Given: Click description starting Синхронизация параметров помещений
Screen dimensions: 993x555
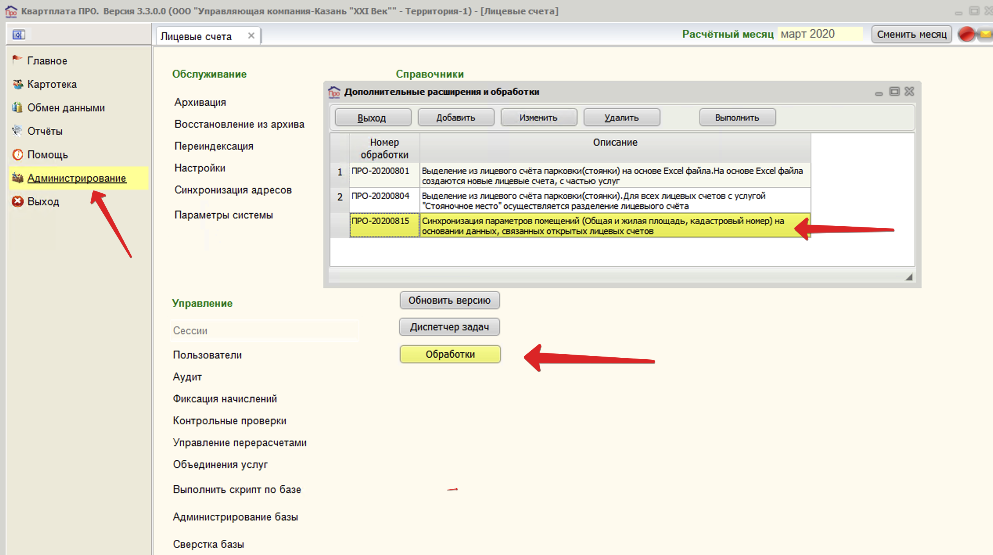Looking at the screenshot, I should pyautogui.click(x=615, y=225).
